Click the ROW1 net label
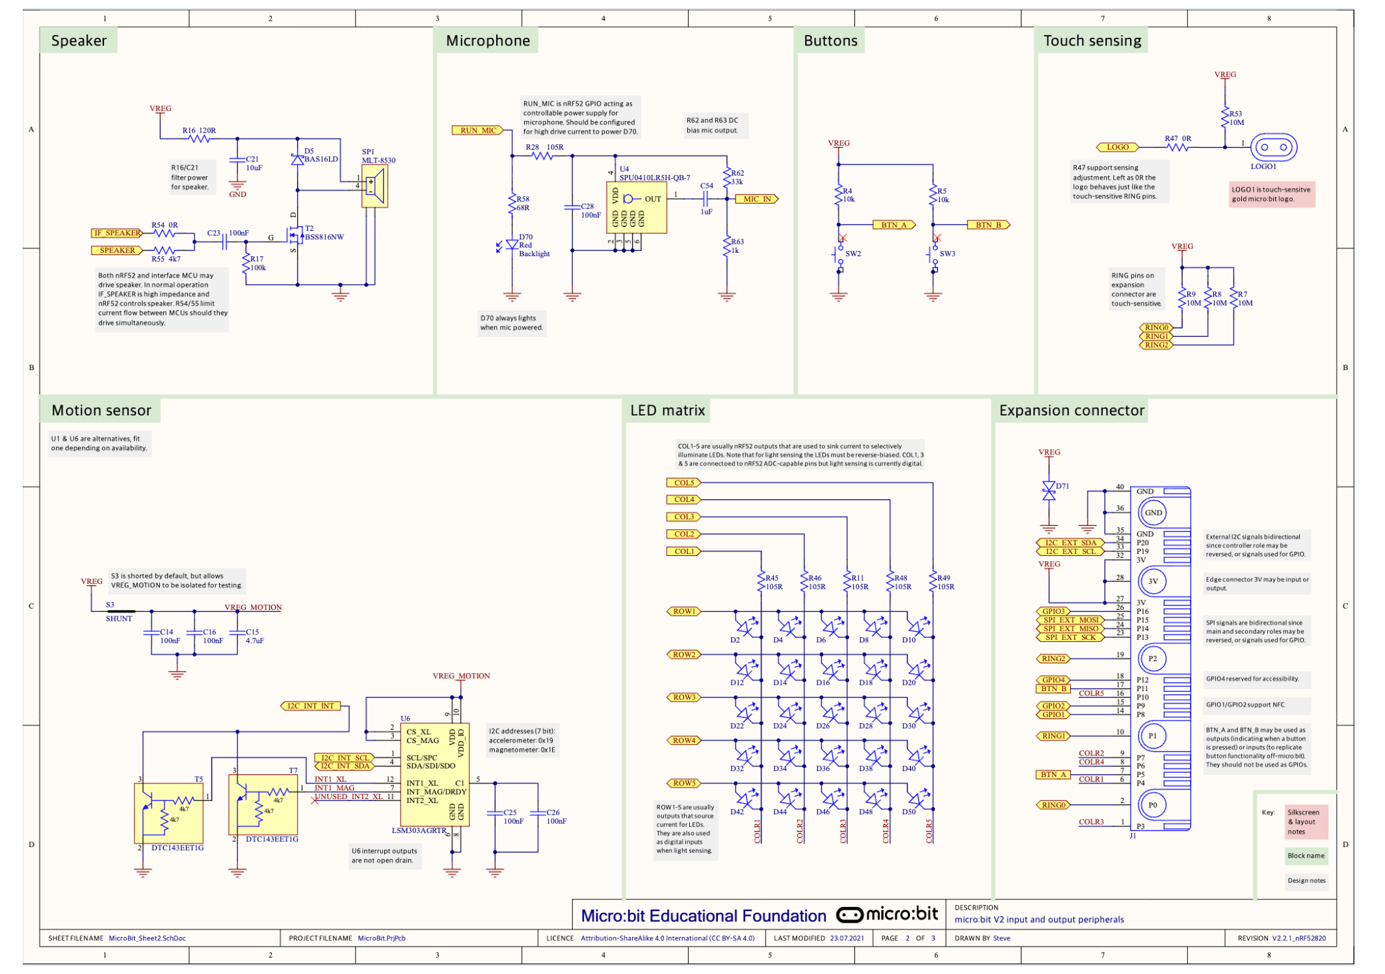Viewport: 1385px width, 974px height. (x=683, y=611)
